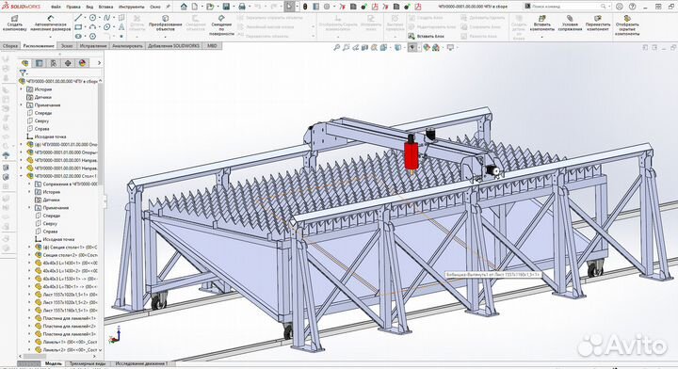Click the Zoom to Area magnifier icon
Viewport: 678px width, 369px height.
coord(347,47)
